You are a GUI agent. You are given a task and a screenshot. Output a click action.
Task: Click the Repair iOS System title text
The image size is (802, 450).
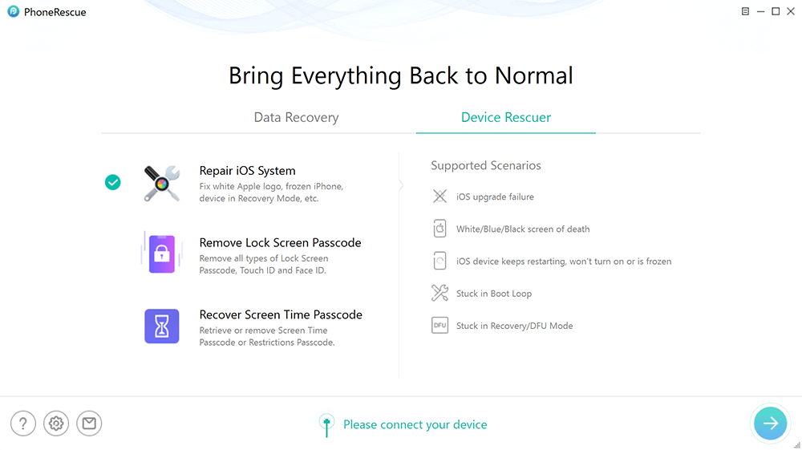[247, 170]
